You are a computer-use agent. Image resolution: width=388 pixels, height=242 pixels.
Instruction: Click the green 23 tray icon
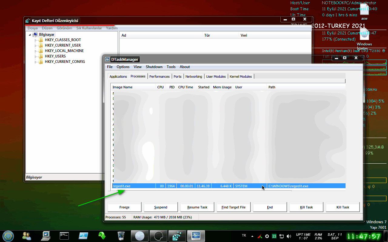point(274,236)
